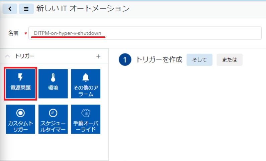Image resolution: width=266 pixels, height=161 pixels.
Task: Select the スケジュールタイマー clock tile
Action: click(x=53, y=119)
